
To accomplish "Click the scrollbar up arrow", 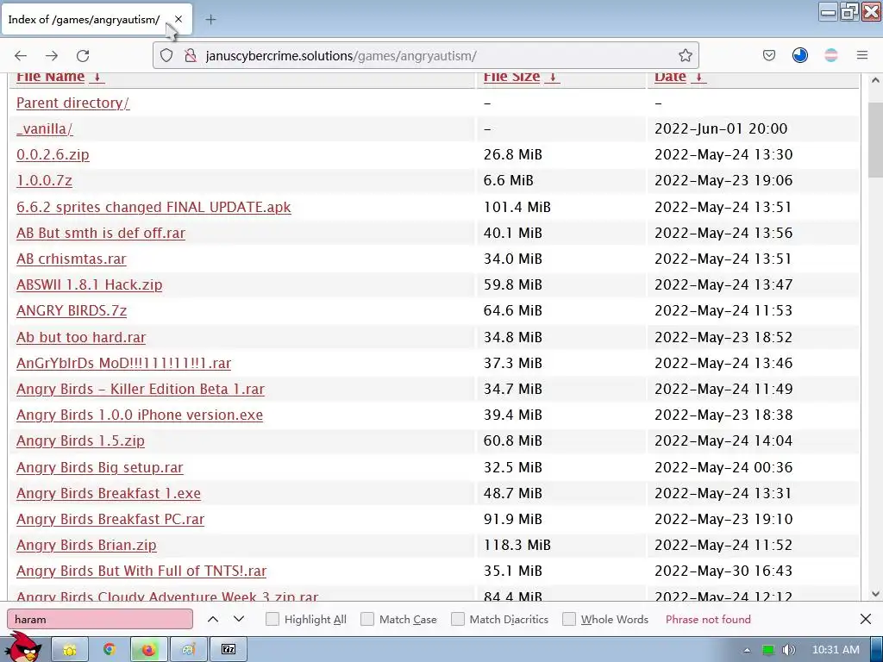I will pos(875,80).
